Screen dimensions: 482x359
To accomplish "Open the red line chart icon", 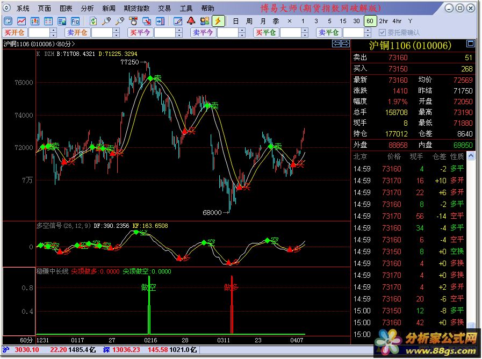I will (21, 21).
